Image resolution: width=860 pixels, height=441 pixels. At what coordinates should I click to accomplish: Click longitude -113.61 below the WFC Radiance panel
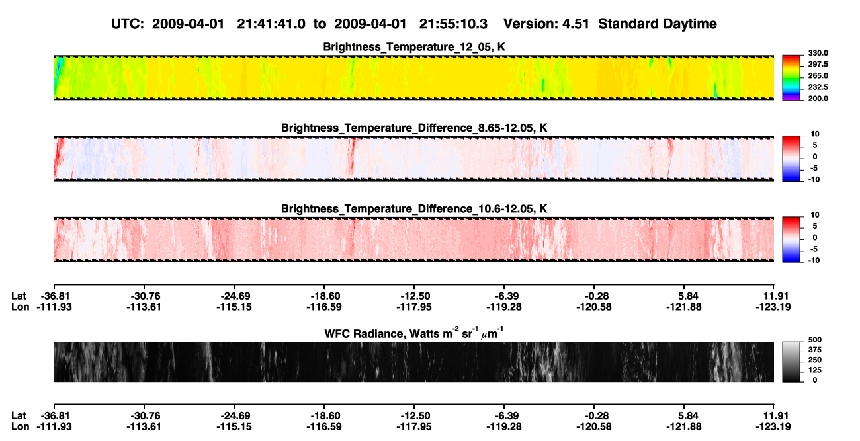(x=144, y=426)
